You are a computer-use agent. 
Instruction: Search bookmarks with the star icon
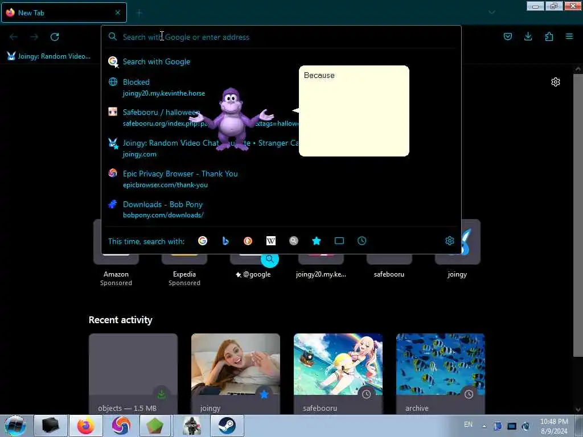[317, 241]
